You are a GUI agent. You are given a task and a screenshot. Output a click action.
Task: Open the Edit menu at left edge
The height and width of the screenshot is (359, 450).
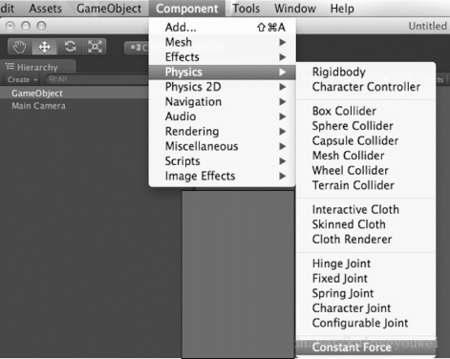click(8, 9)
